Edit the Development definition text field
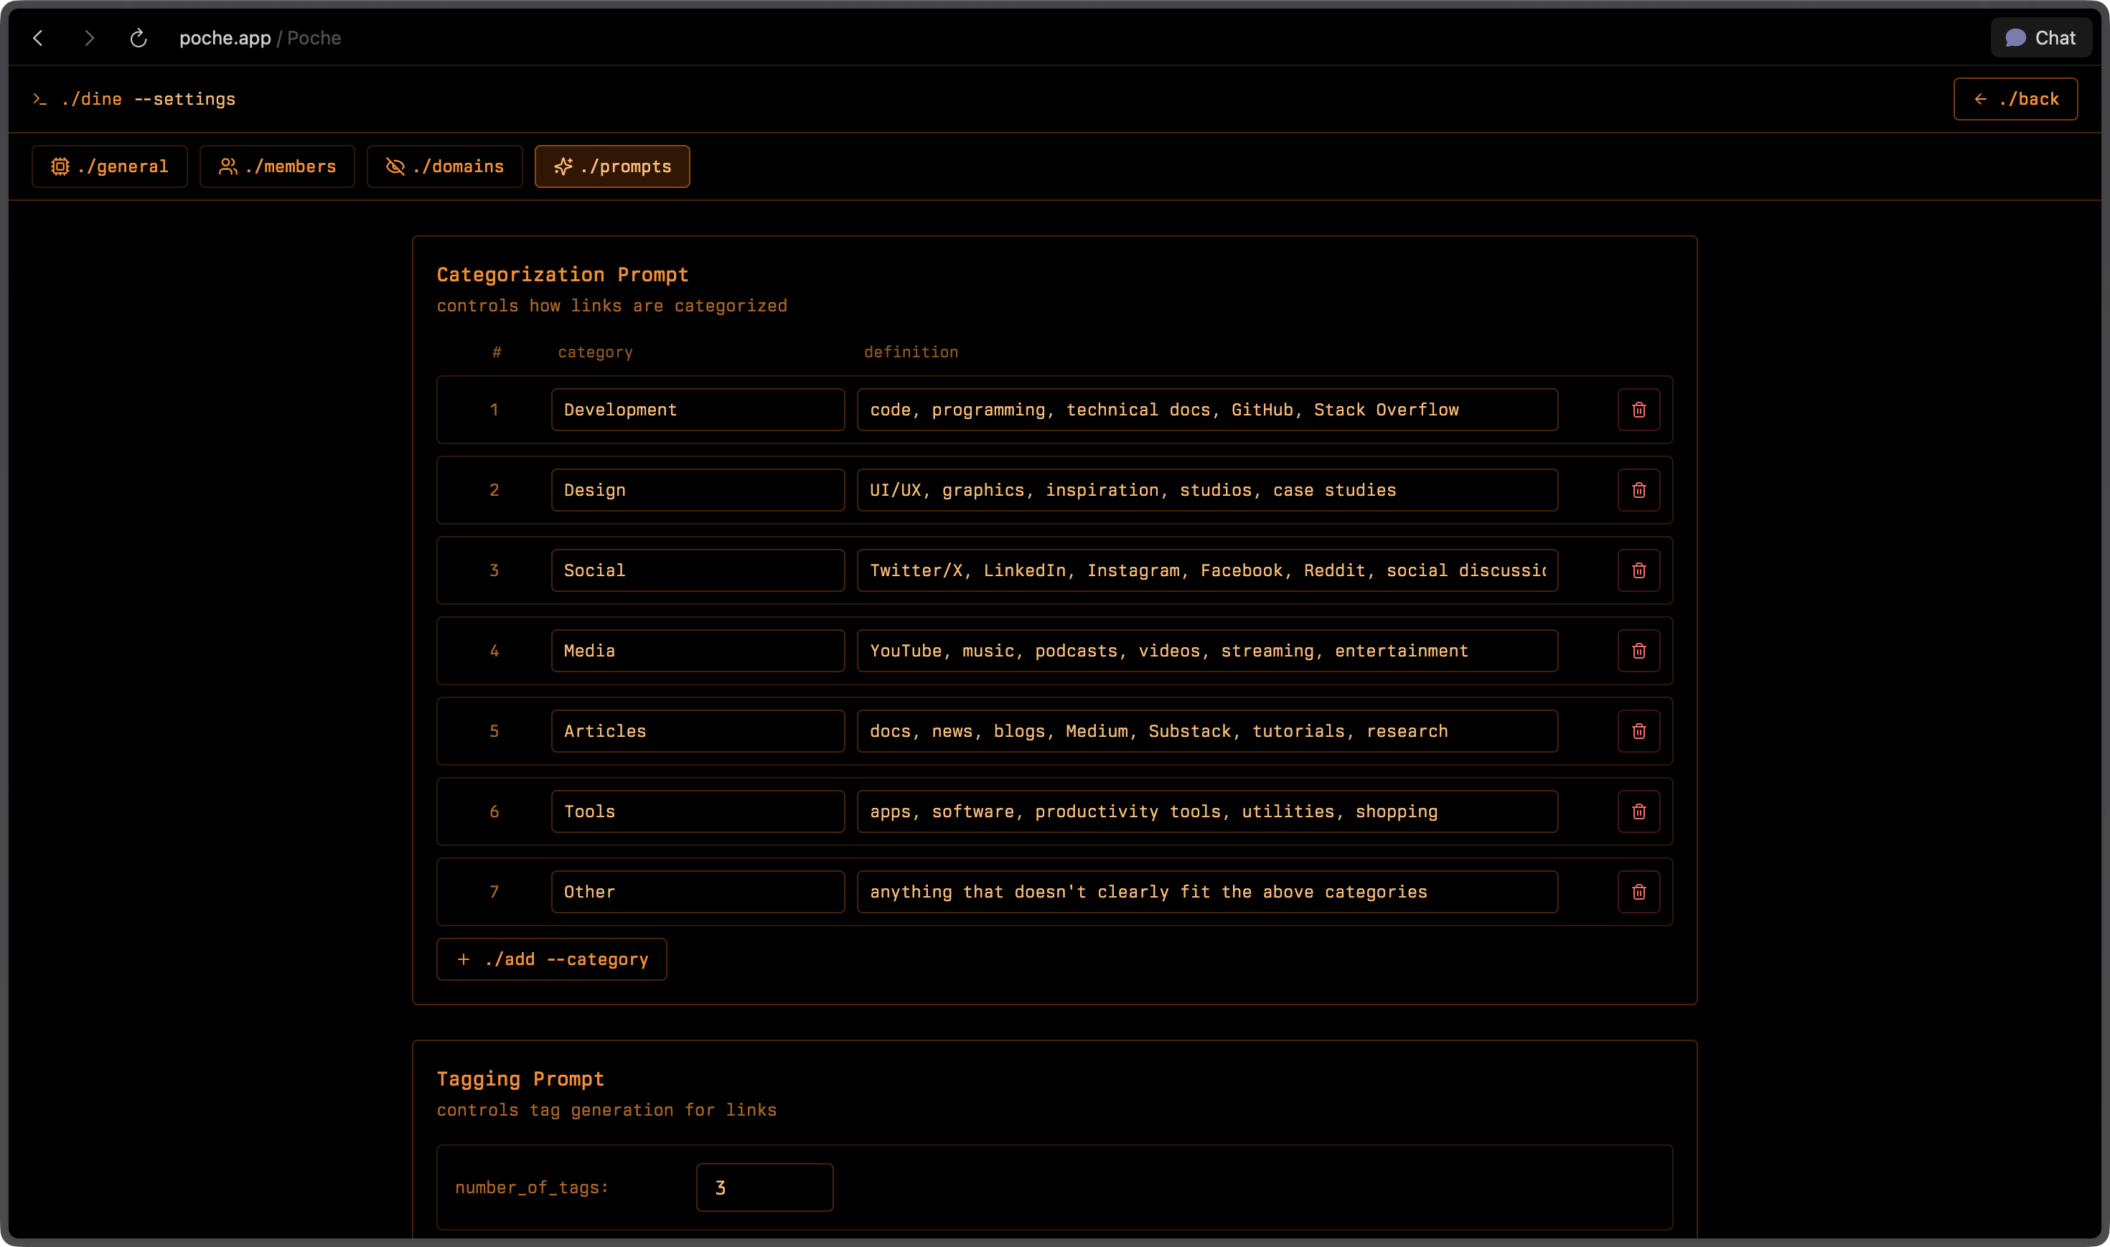 pyautogui.click(x=1206, y=409)
